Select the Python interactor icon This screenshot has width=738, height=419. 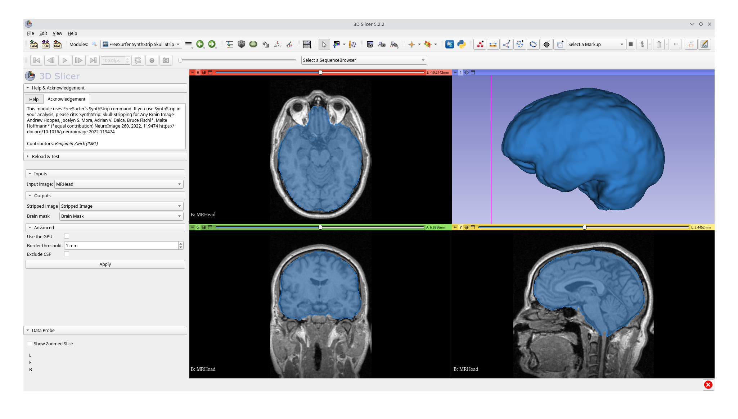(461, 44)
